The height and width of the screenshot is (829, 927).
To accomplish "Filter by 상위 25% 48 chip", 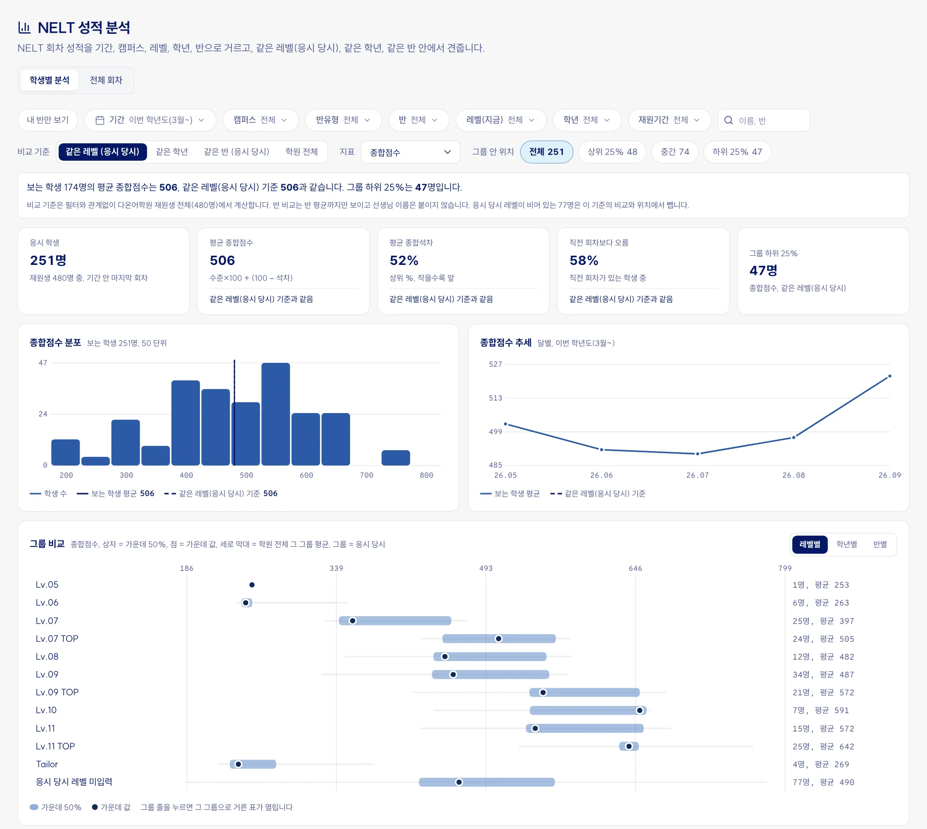I will tap(612, 152).
